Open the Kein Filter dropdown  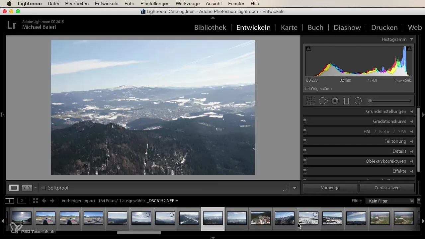pos(389,201)
